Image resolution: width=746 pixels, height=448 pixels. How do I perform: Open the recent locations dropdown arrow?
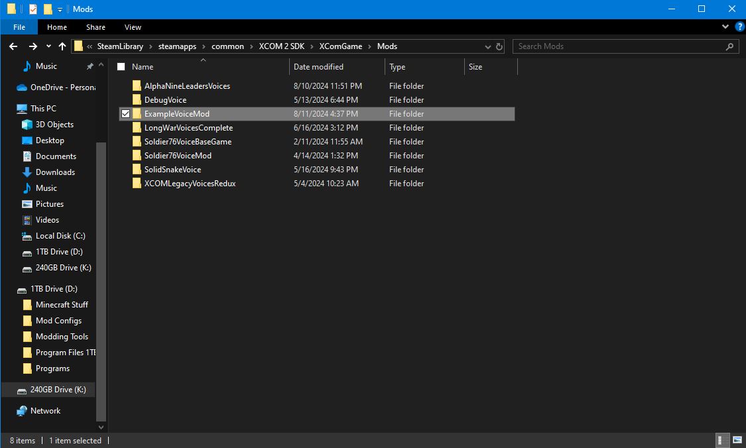48,46
